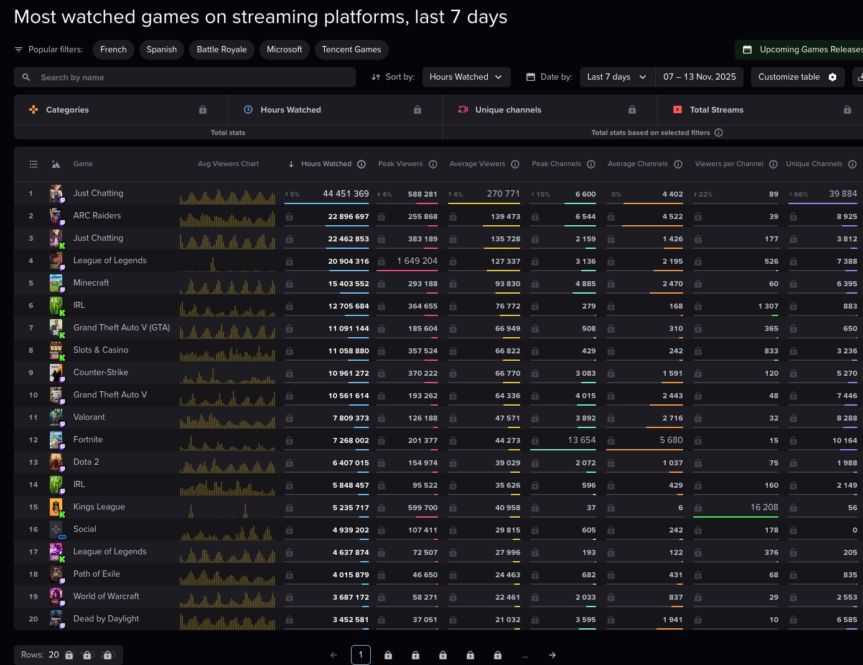The height and width of the screenshot is (665, 863).
Task: Click the Search by name field
Action: 185,77
